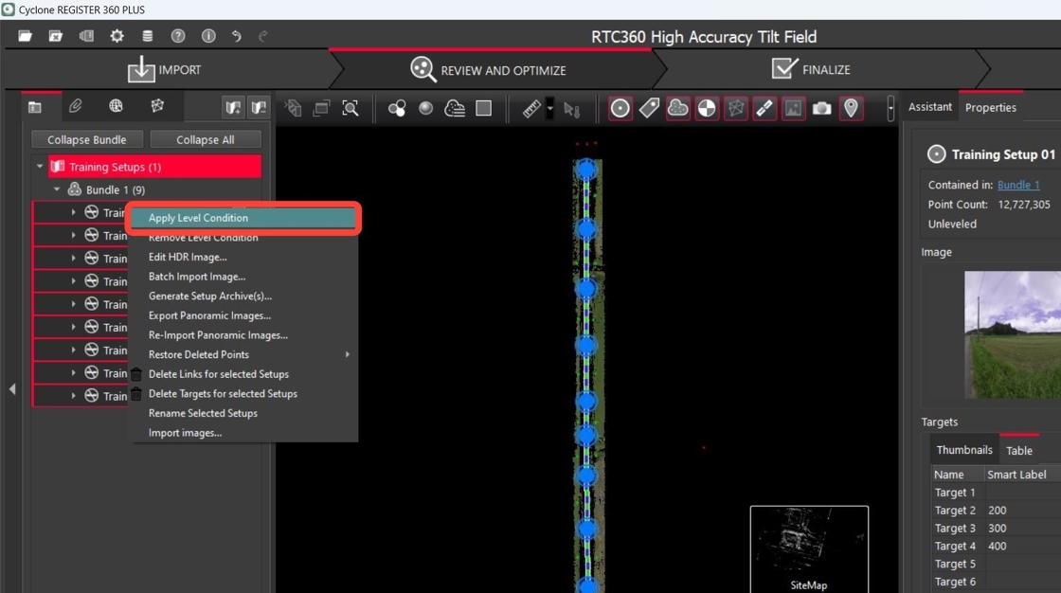Select the Target 2 table row
Image resolution: width=1061 pixels, height=593 pixels.
pos(996,511)
